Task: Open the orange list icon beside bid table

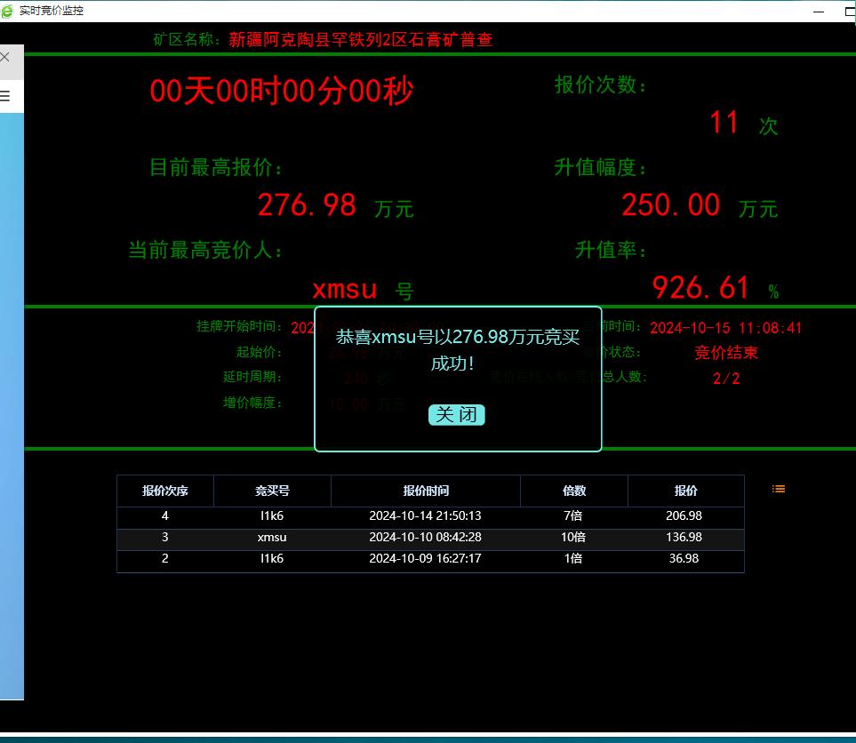Action: pos(779,489)
